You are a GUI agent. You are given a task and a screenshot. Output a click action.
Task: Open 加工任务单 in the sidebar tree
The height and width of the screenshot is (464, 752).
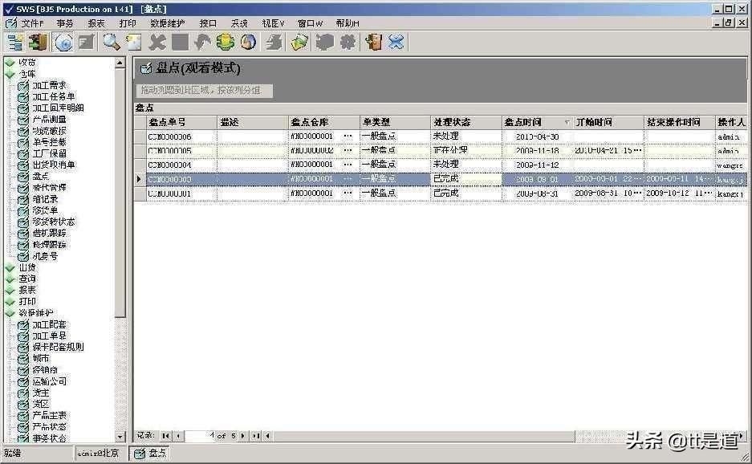click(53, 96)
